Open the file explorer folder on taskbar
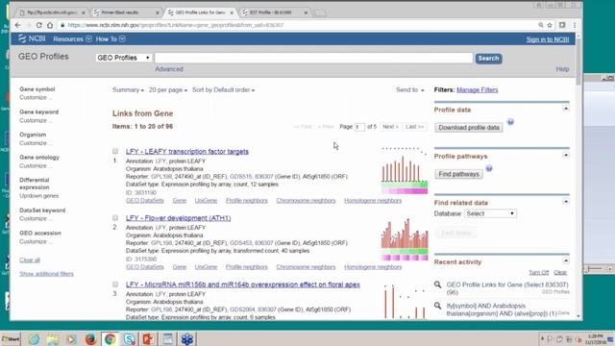 (x=53, y=339)
